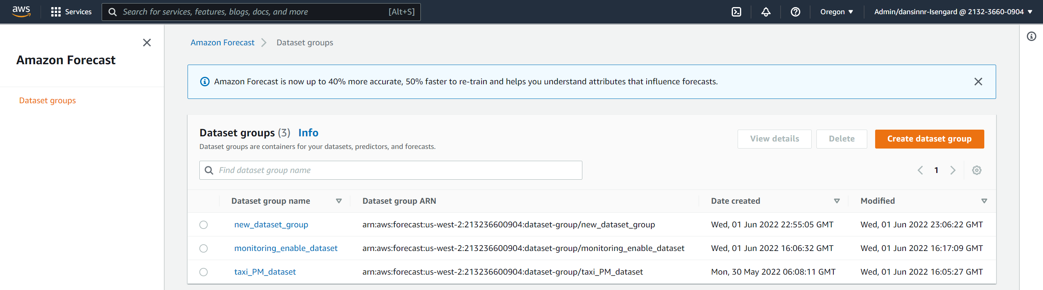Open the notifications bell
The width and height of the screenshot is (1043, 290).
click(766, 12)
